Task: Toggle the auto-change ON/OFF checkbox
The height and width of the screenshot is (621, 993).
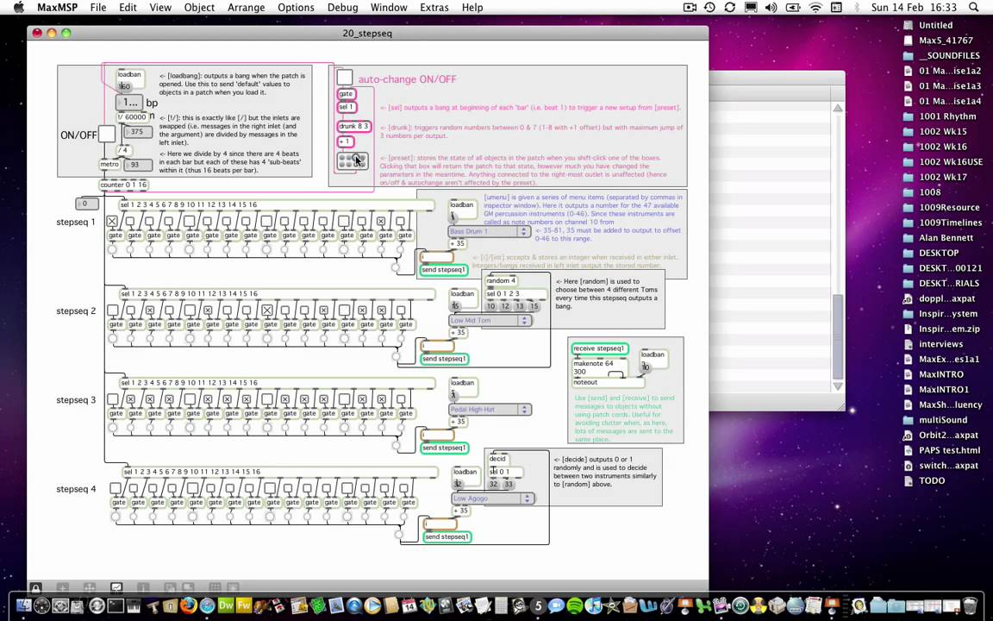Action: [x=345, y=78]
